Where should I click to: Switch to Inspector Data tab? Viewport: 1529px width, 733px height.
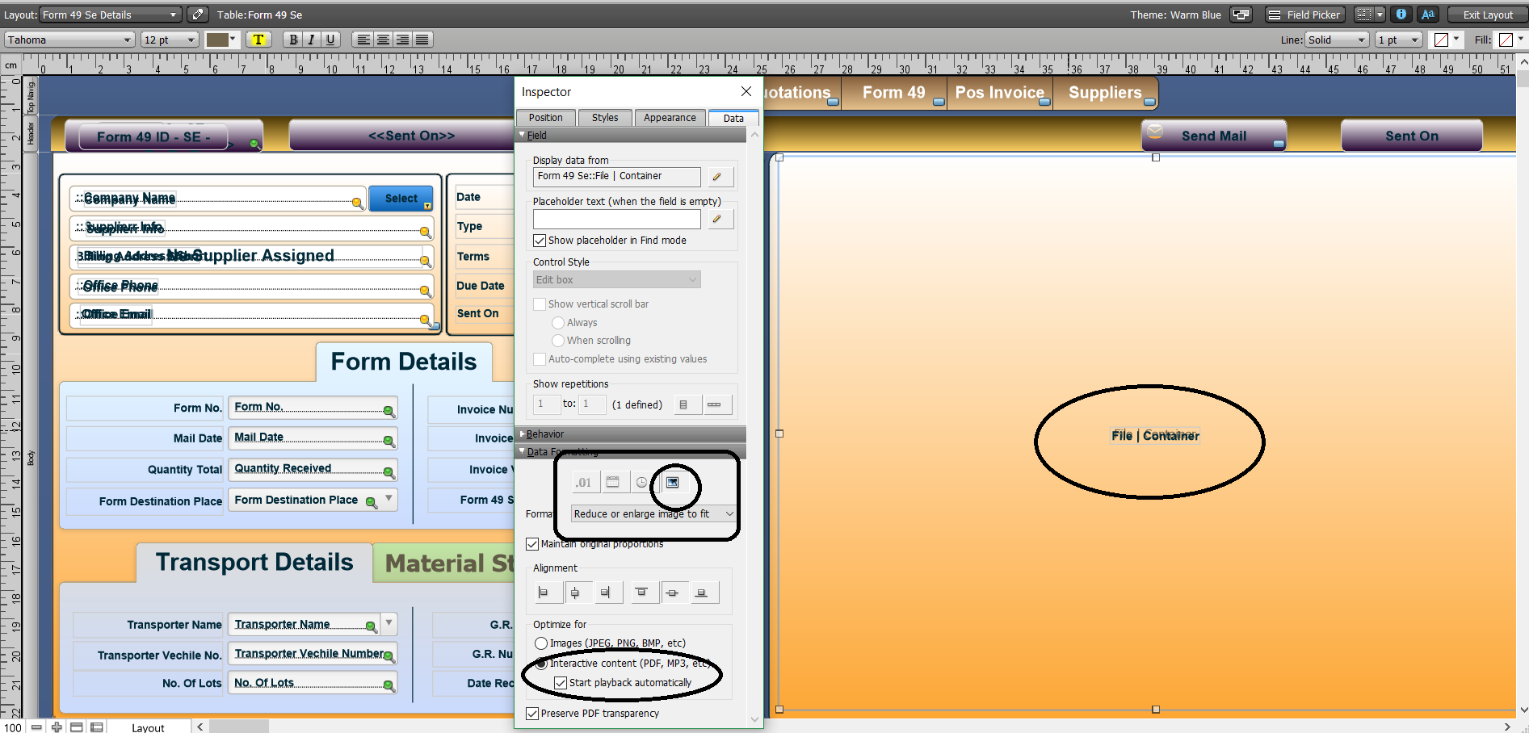coord(733,119)
